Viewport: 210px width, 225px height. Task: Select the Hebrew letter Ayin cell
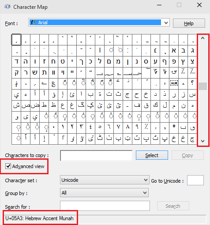[155, 62]
